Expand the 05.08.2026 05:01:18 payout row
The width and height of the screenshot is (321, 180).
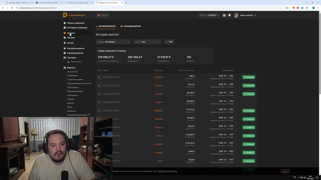99,85
